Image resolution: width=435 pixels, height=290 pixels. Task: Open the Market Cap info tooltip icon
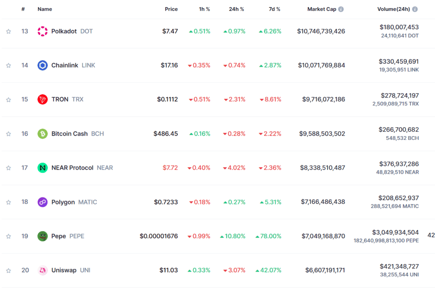click(341, 9)
